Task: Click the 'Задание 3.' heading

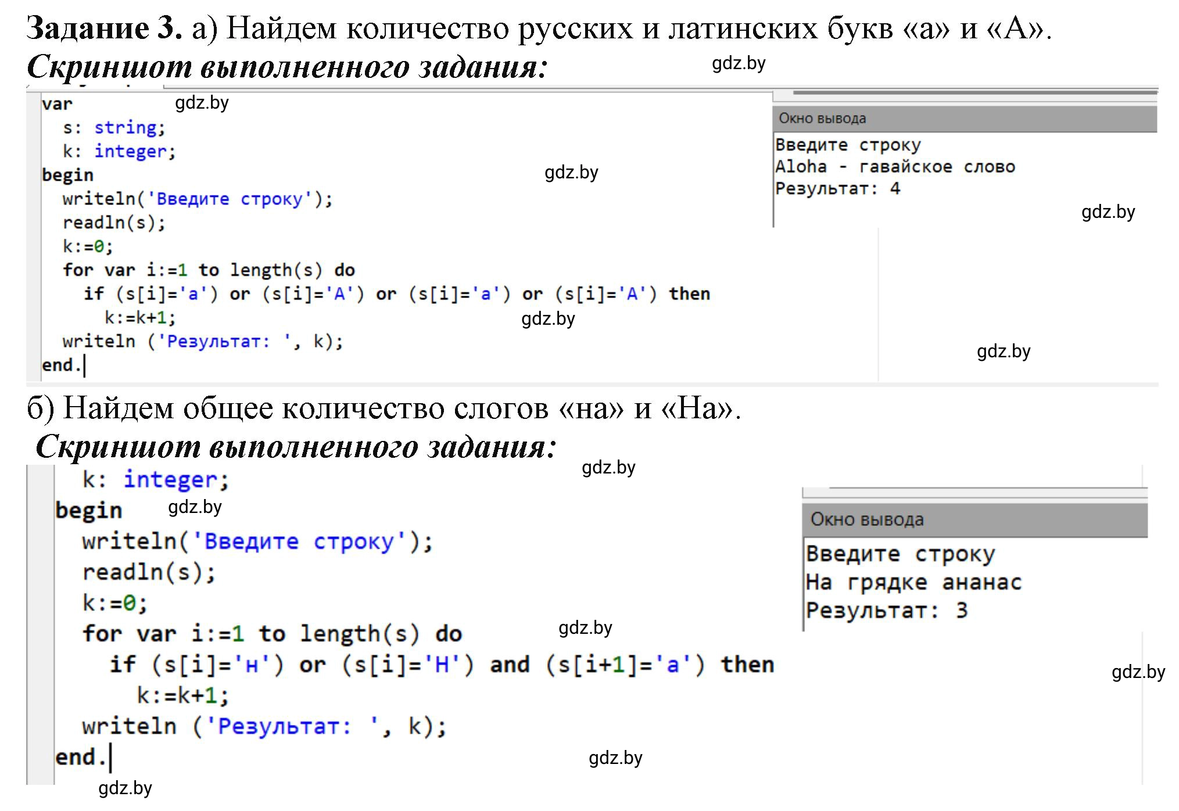Action: (x=105, y=27)
